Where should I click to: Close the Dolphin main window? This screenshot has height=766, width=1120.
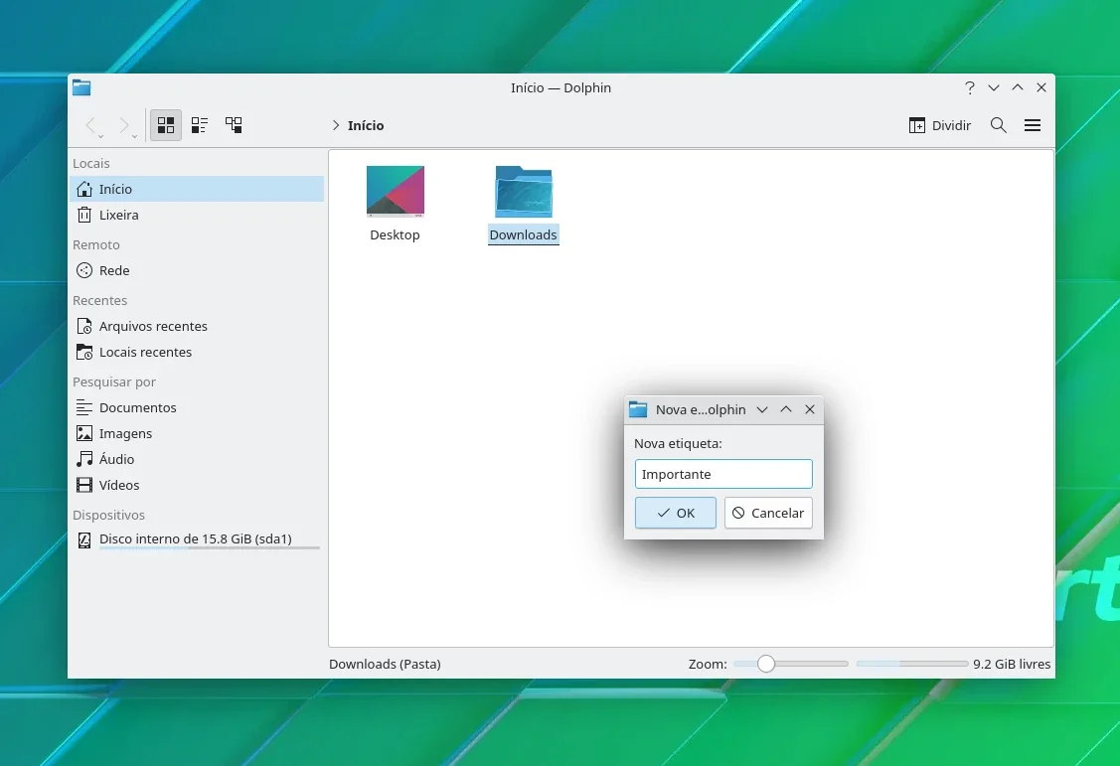[x=1041, y=87]
